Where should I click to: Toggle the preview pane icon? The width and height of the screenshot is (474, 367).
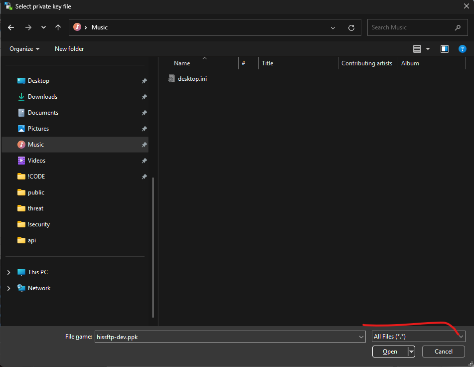point(445,49)
